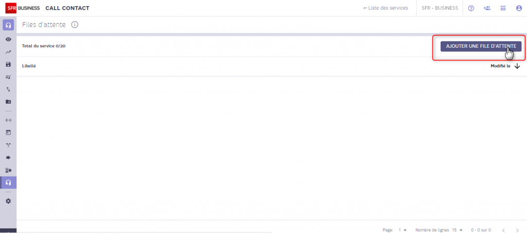Go back via Liste des services link
527x233 pixels.
coord(385,8)
